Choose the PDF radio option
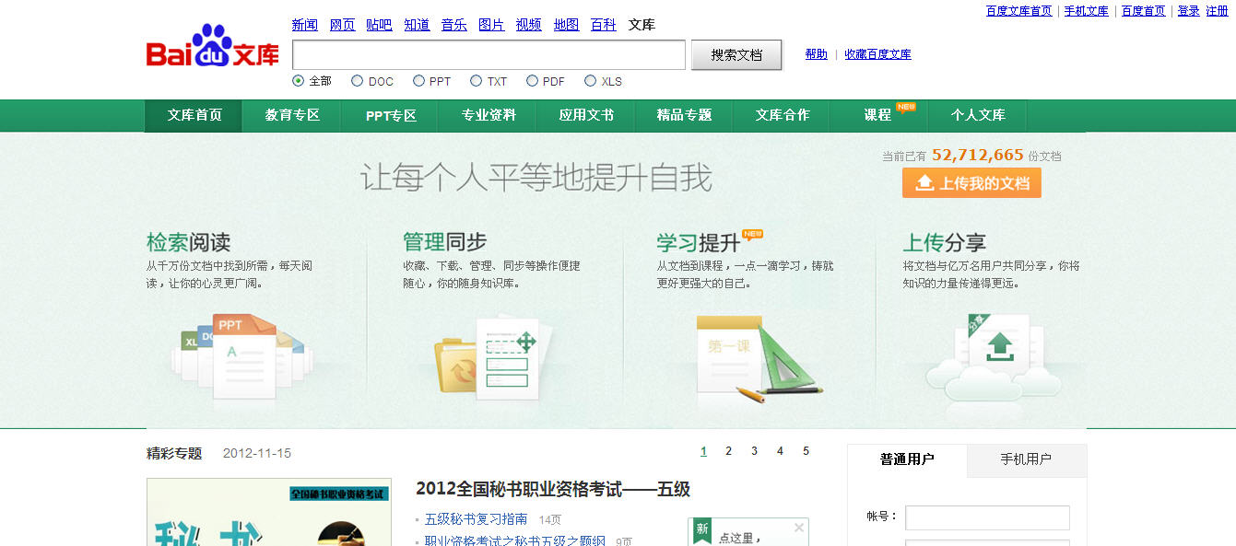The width and height of the screenshot is (1236, 546). click(x=532, y=81)
